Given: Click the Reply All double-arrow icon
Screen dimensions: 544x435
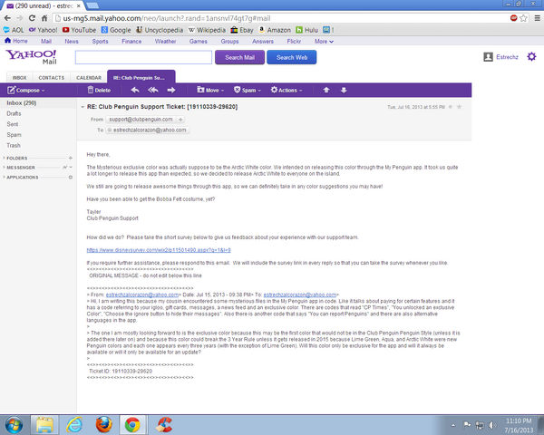Looking at the screenshot, I should [x=153, y=91].
